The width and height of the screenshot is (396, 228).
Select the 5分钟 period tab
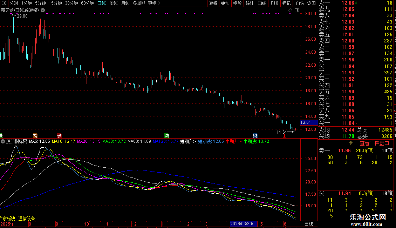pos(40,3)
